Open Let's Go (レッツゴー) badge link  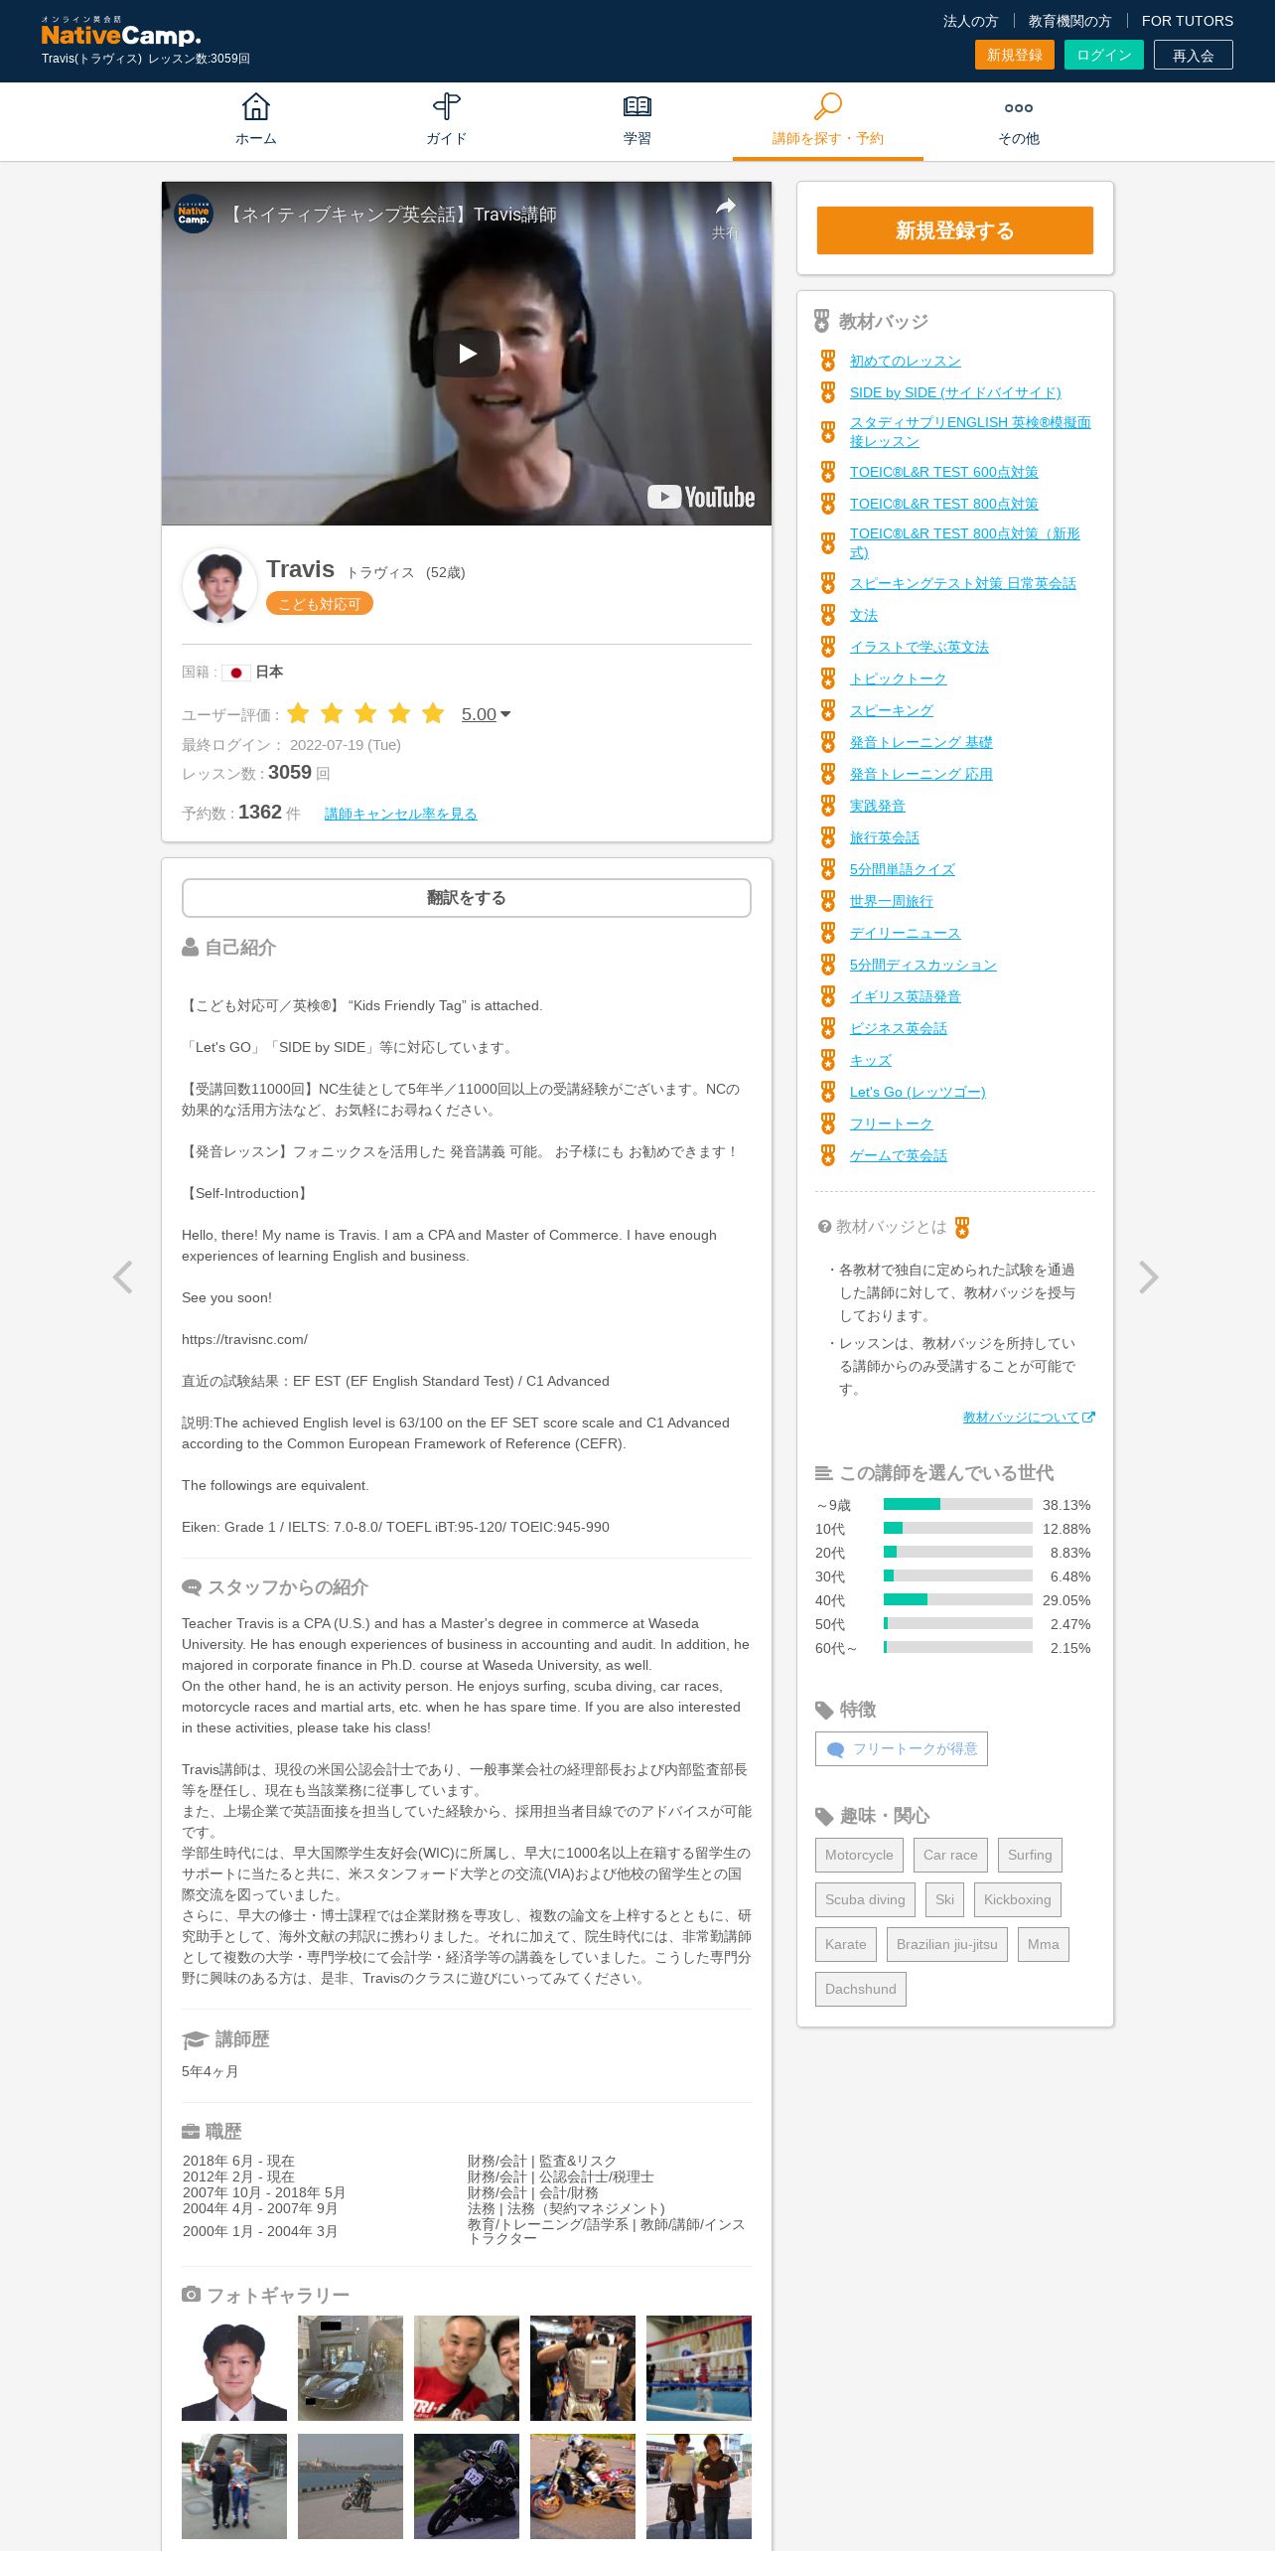click(918, 1092)
